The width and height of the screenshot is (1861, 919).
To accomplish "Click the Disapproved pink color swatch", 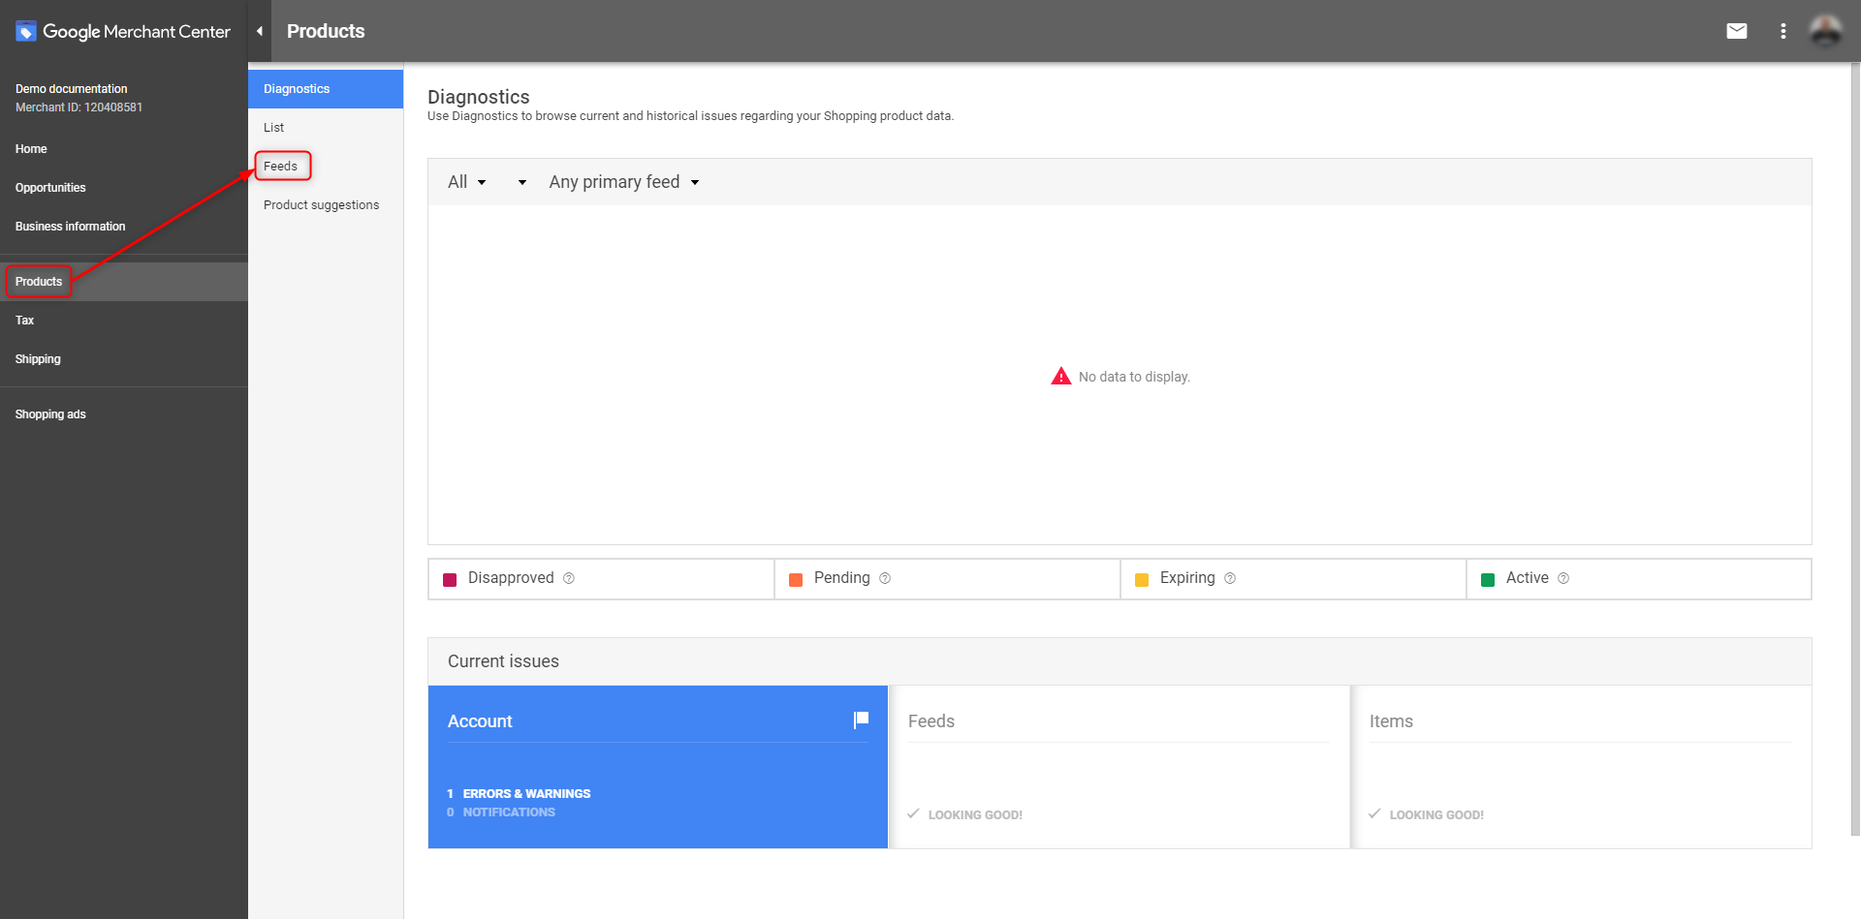I will (450, 580).
